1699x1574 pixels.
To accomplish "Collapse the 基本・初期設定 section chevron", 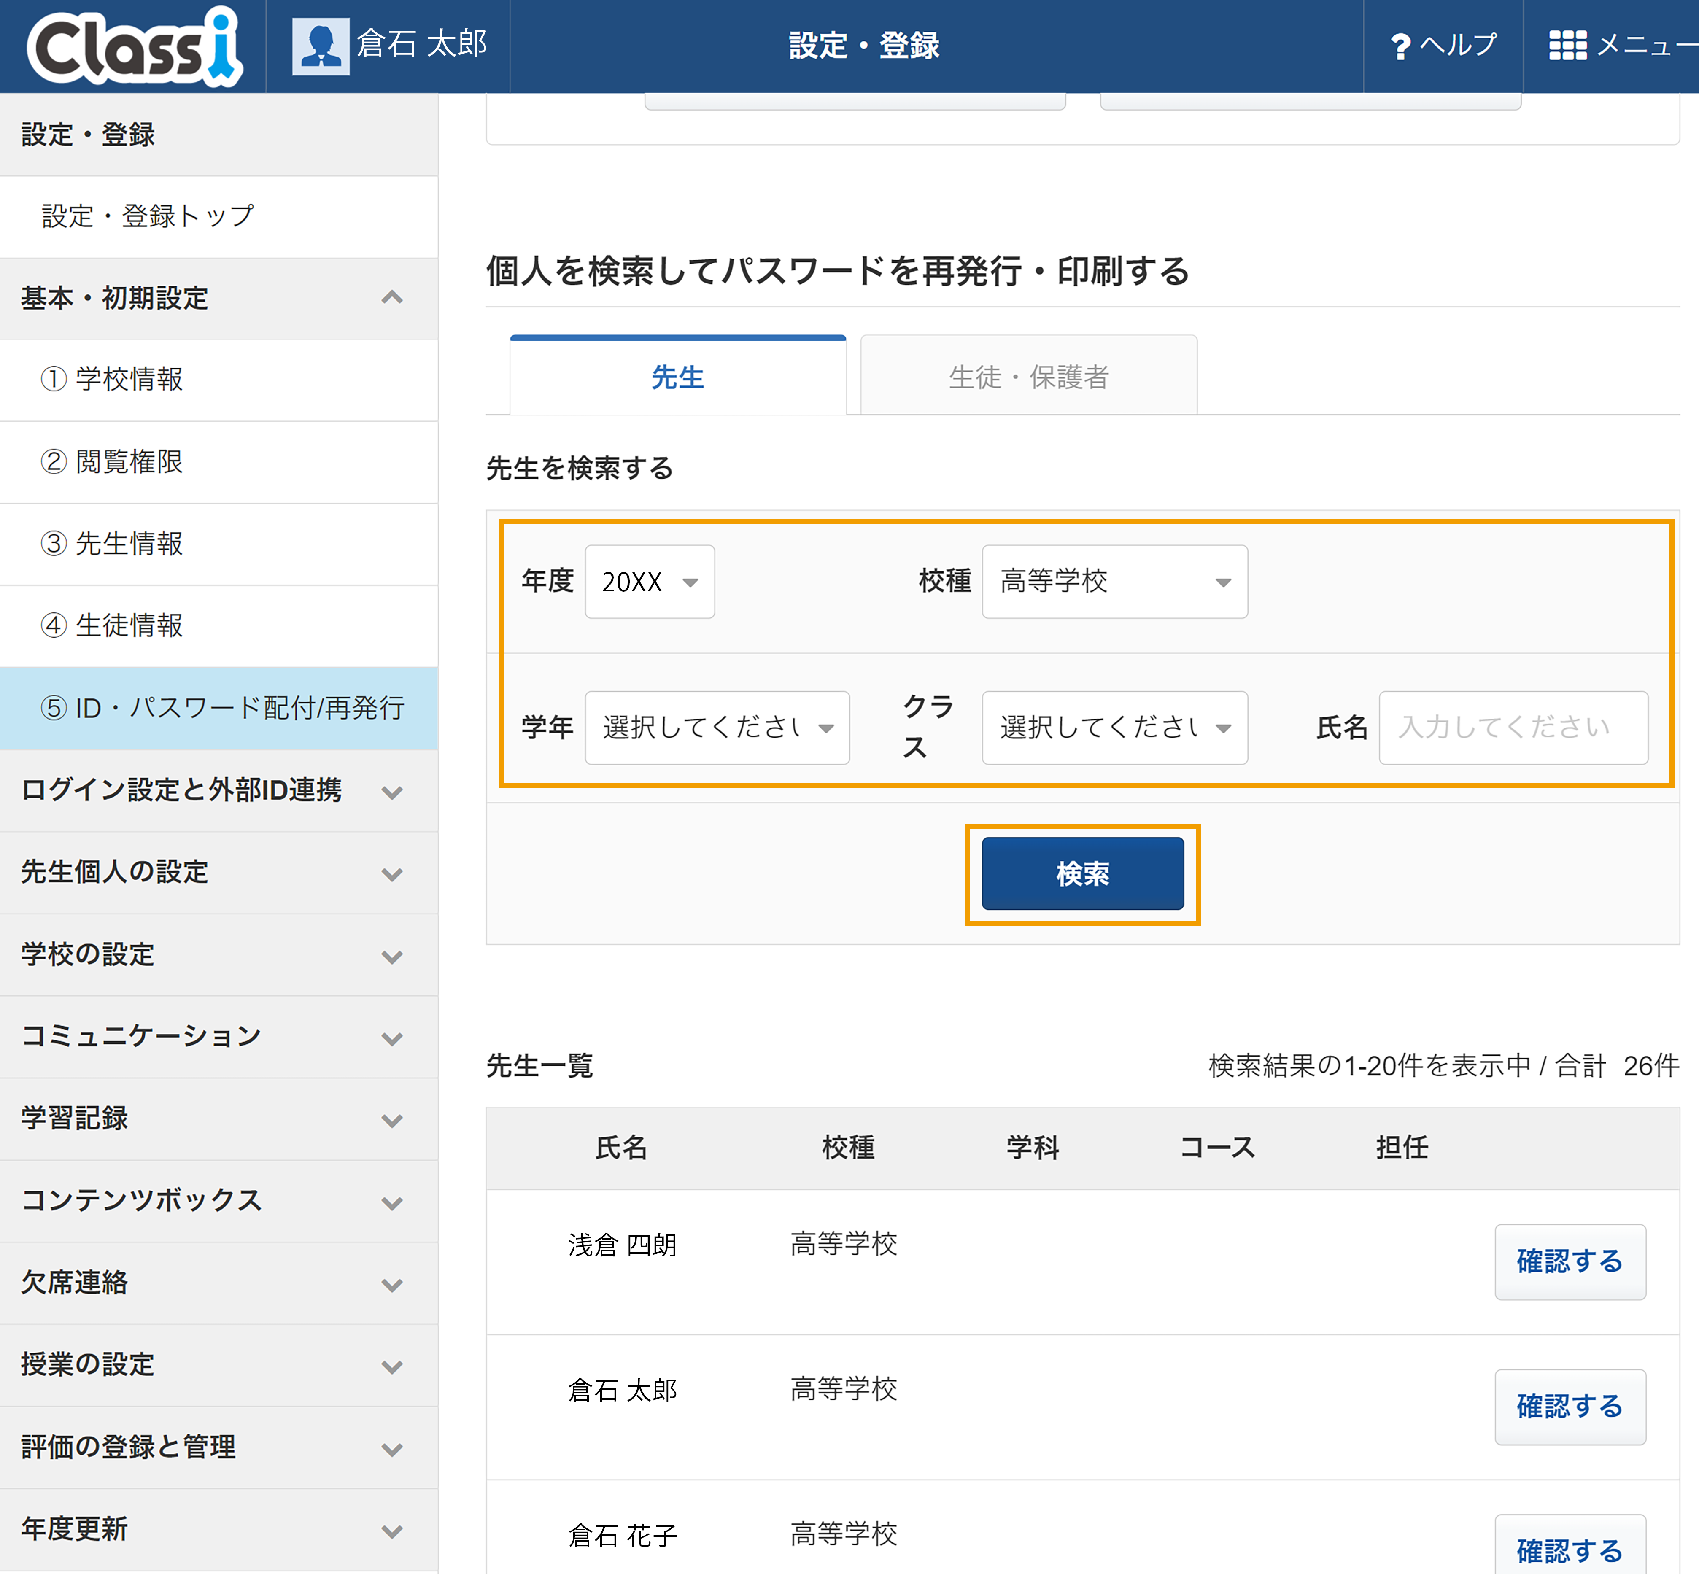I will pos(392,297).
